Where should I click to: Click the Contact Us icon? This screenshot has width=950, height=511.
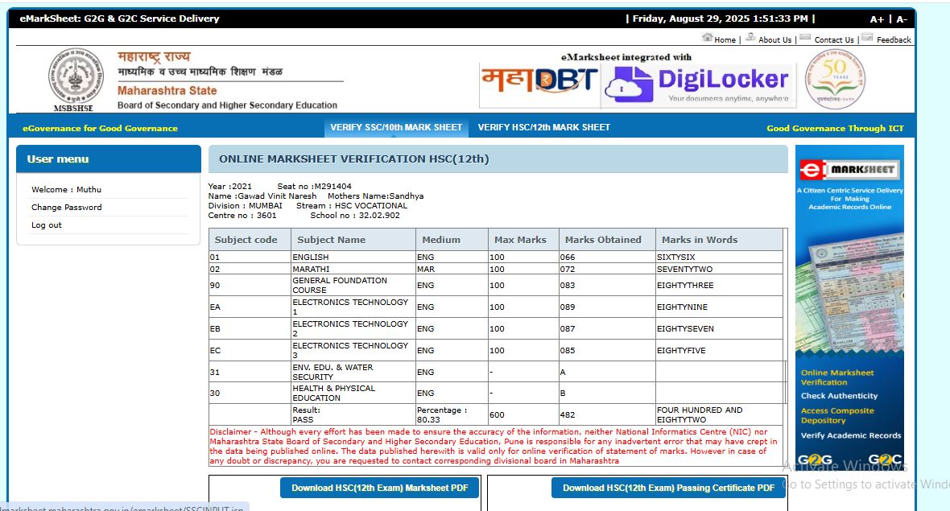pos(805,37)
